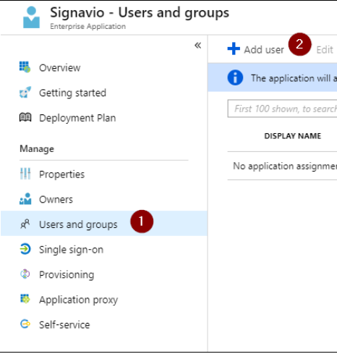Open Application proxy settings

78,300
